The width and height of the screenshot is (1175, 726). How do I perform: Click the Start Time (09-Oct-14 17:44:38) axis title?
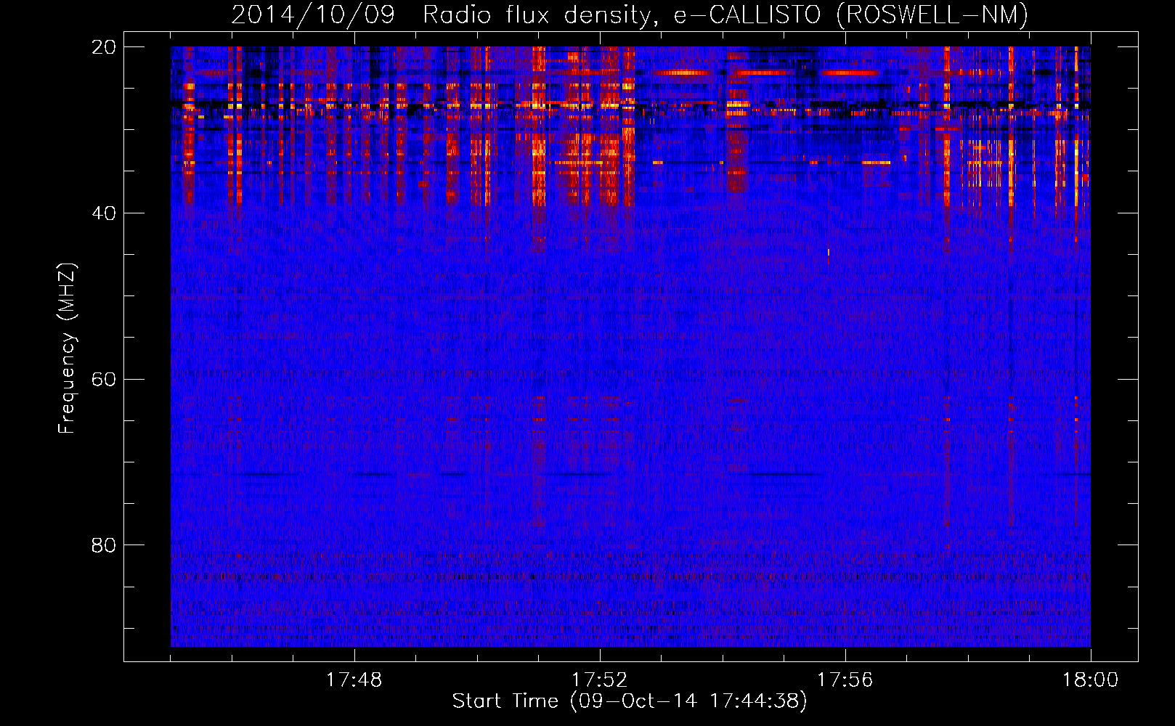coord(630,701)
